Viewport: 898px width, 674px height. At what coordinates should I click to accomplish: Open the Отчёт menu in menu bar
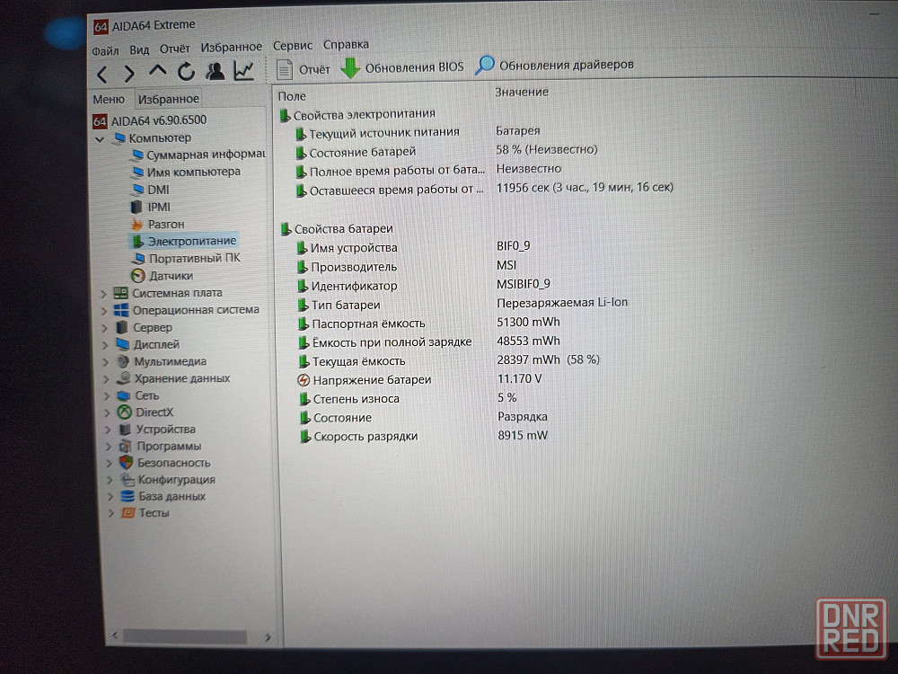point(175,49)
